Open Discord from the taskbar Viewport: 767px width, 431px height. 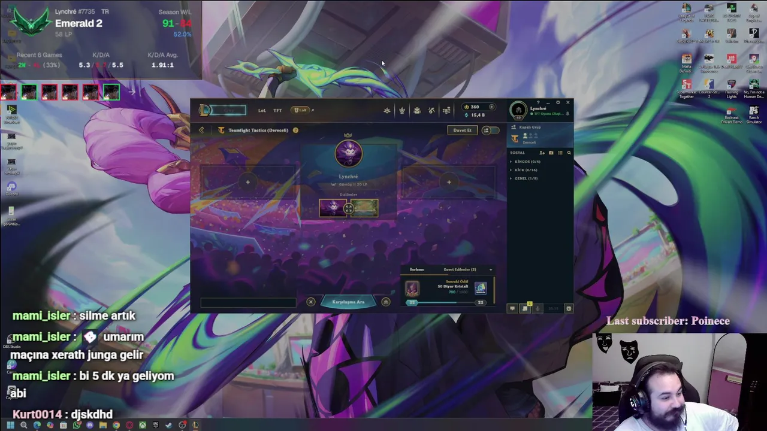pos(90,426)
